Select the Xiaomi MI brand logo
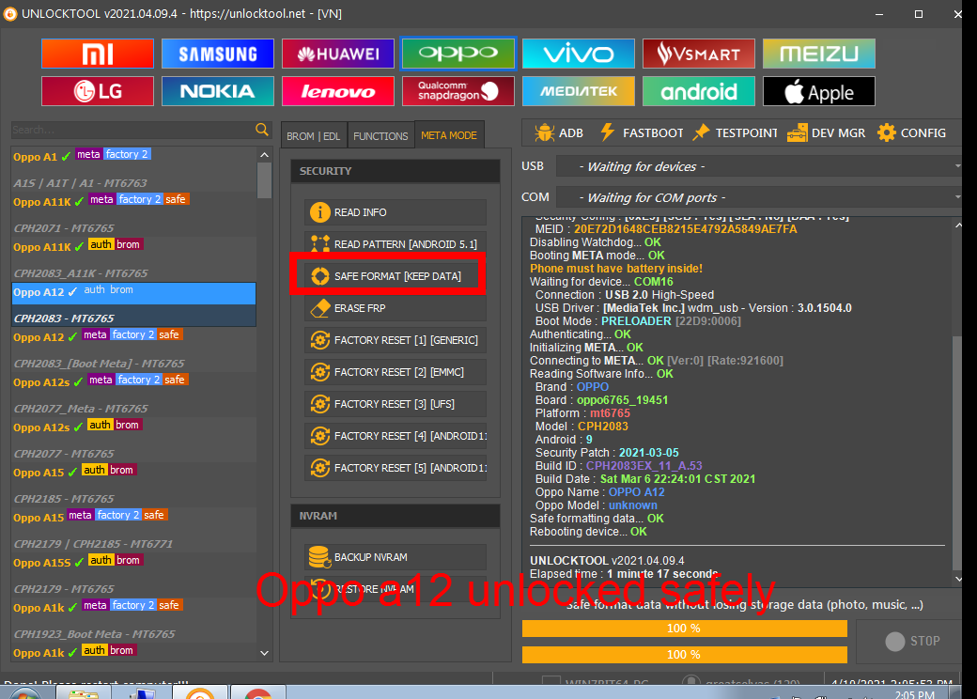Viewport: 977px width, 699px height. [97, 54]
